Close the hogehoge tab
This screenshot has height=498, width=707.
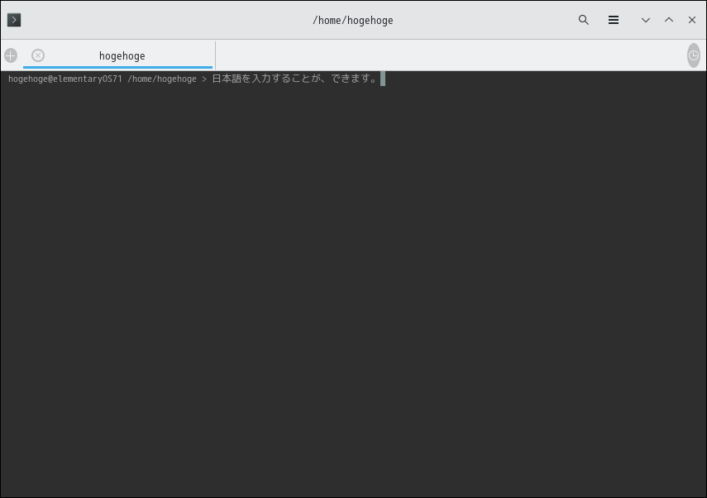[38, 55]
